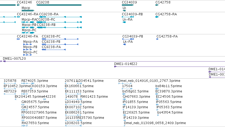Click BAC clone DME1-007L20
The image size is (225, 127).
pyautogui.click(x=14, y=59)
